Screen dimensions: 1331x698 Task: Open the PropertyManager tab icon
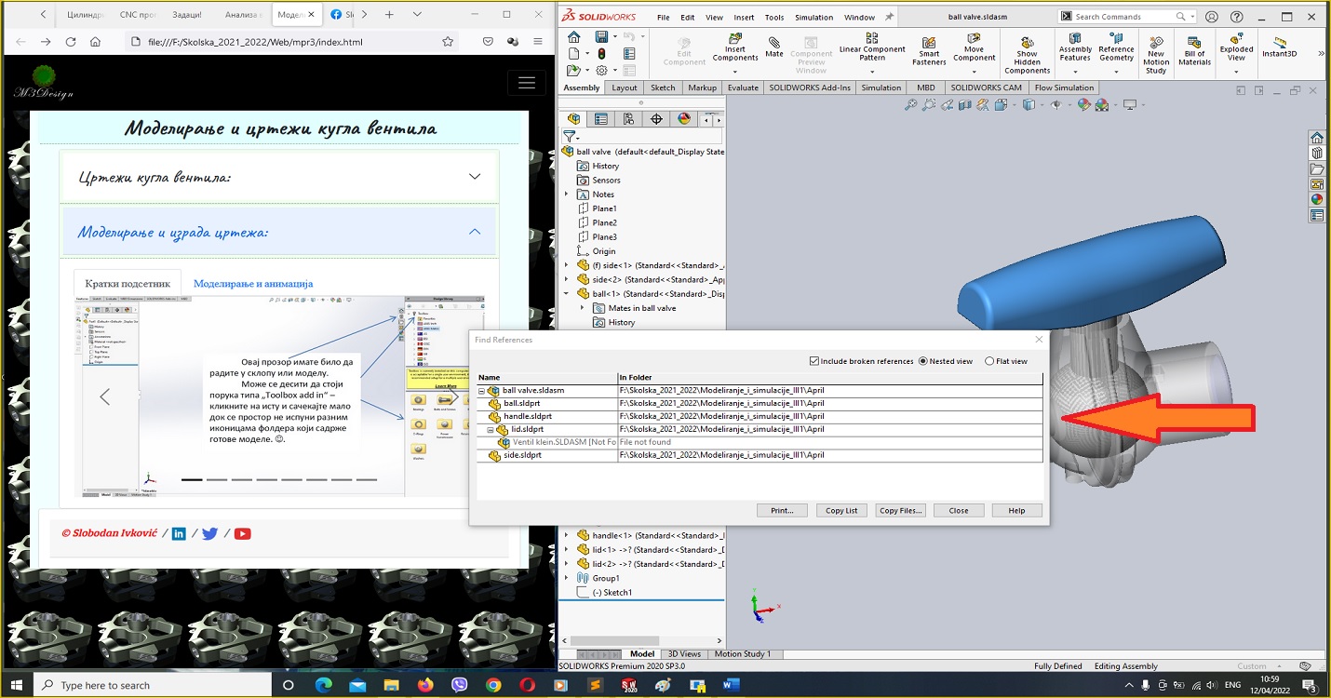coord(601,118)
